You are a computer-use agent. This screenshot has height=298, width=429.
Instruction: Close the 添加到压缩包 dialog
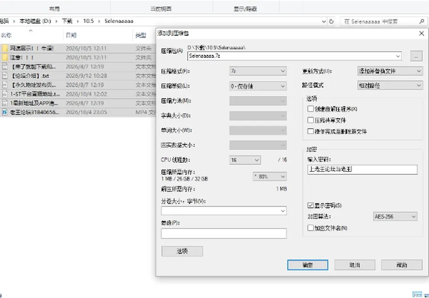coord(421,33)
